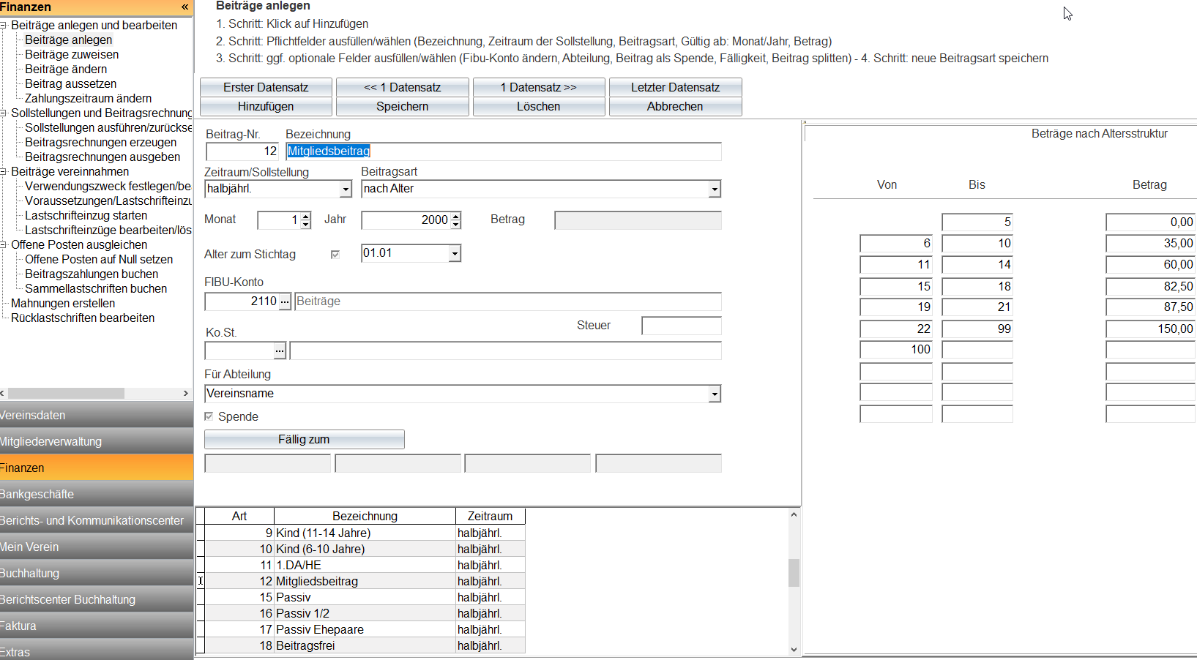Select the Passiv Ehepaare row in the list

coord(320,629)
